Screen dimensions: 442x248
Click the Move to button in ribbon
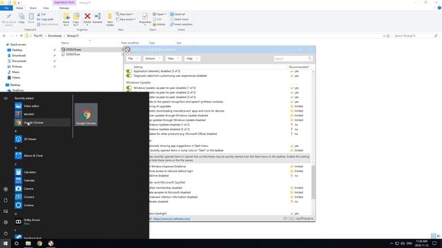[x=66, y=19]
